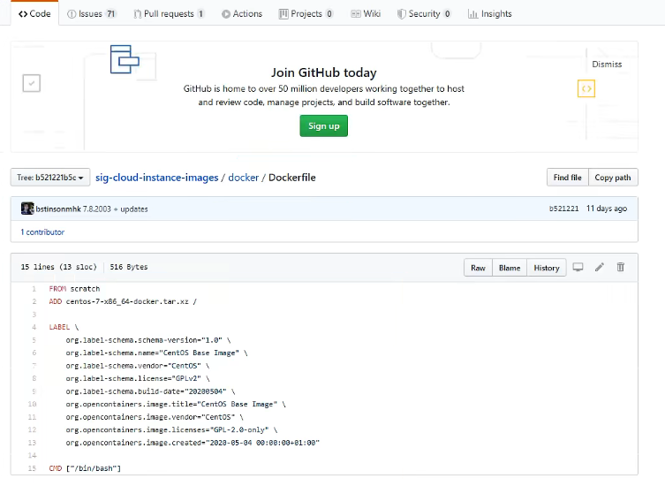Open bstinsonmhk author profile link
The width and height of the screenshot is (665, 486).
coord(58,209)
